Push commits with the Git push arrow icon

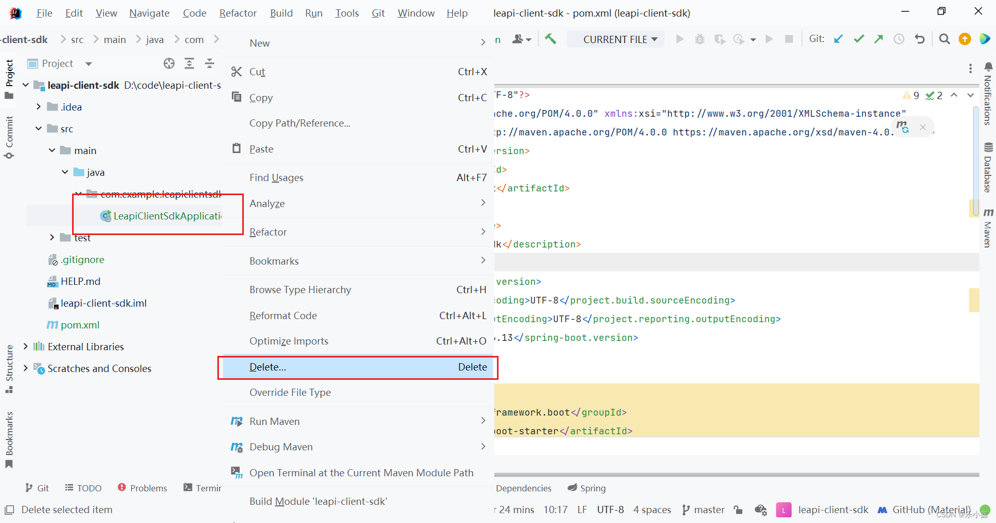(x=879, y=39)
